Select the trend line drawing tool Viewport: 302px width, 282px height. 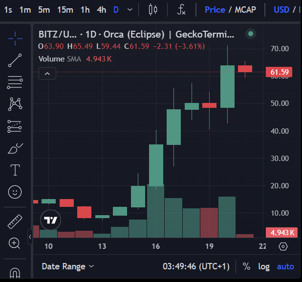click(x=15, y=60)
